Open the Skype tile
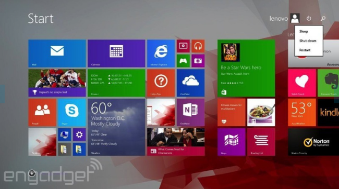Screen dimensions: 339x189 tap(72, 112)
